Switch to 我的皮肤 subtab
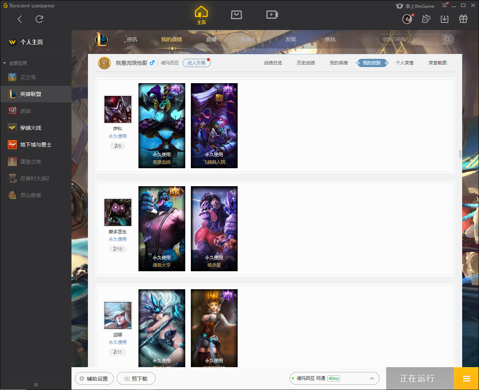Screen dimensions: 479x390 pyautogui.click(x=372, y=63)
